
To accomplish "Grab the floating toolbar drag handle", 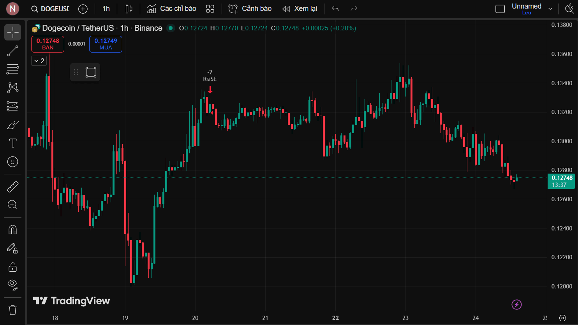I will 76,72.
